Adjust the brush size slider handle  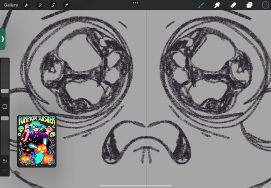coord(5,91)
